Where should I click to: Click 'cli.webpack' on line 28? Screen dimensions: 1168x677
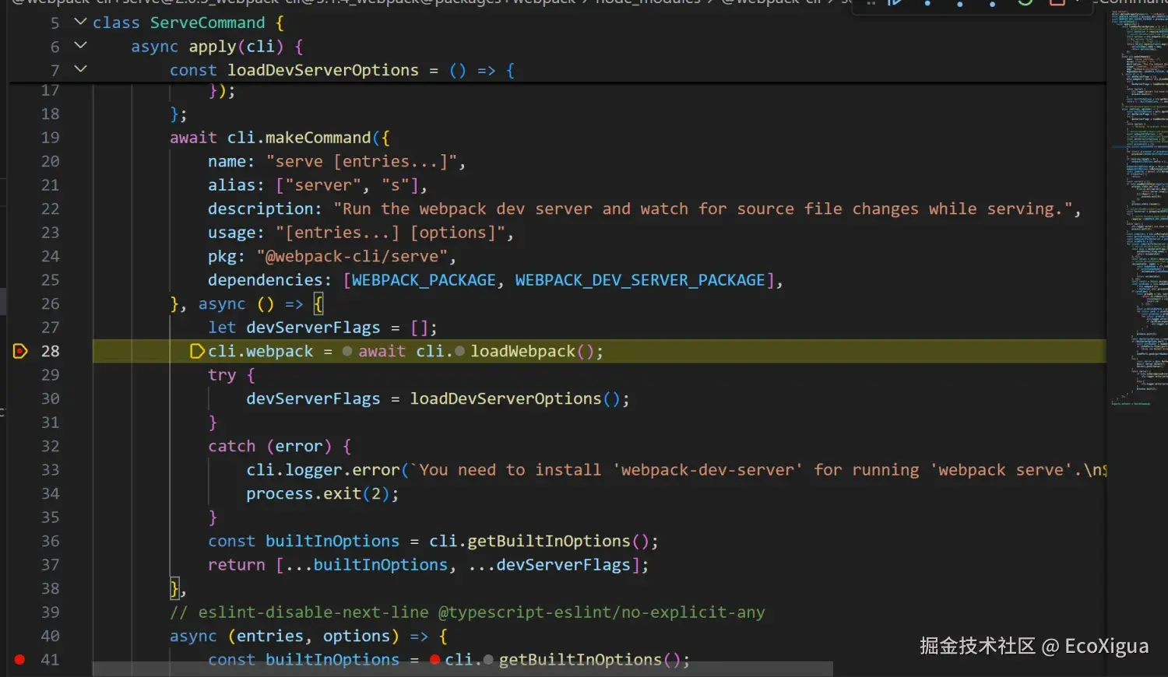(260, 351)
